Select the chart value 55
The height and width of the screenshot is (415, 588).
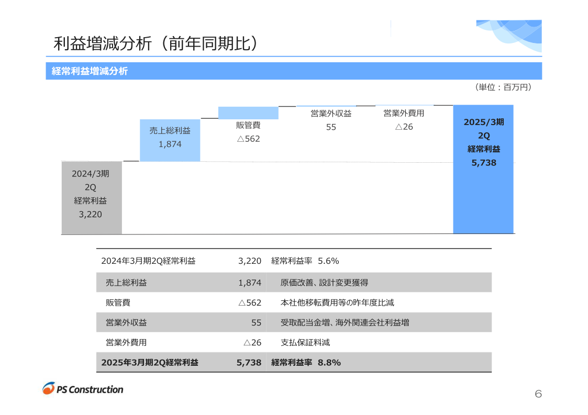click(x=331, y=127)
